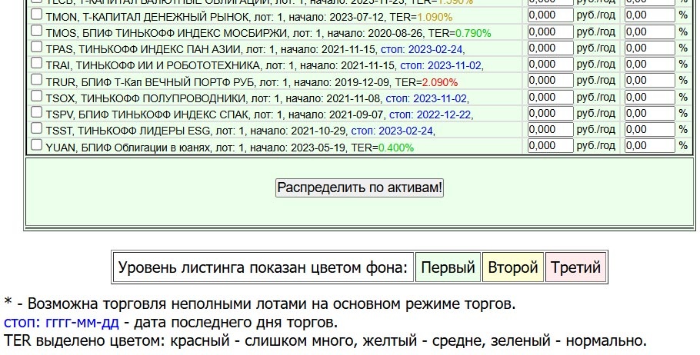Focus the TMON percent field
The image size is (700, 355).
[x=649, y=15]
